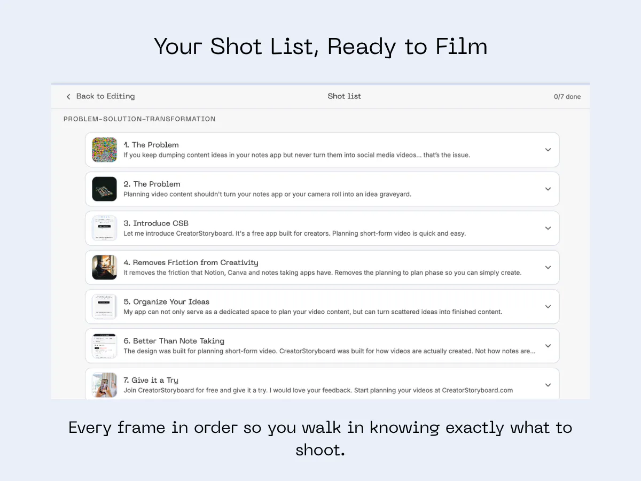Expand shot 1 The Problem chevron
641x481 pixels.
point(548,150)
